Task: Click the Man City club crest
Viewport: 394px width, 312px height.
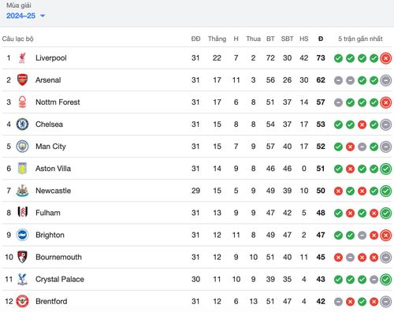Action: click(x=22, y=147)
